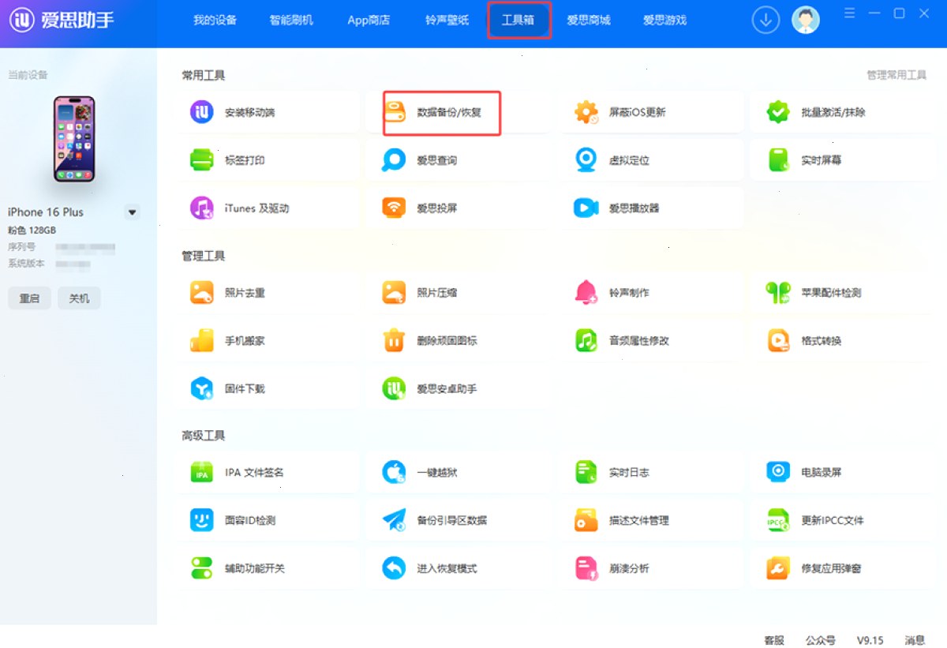Open 音频属性修改 music note icon
Image resolution: width=947 pixels, height=648 pixels.
pos(586,341)
